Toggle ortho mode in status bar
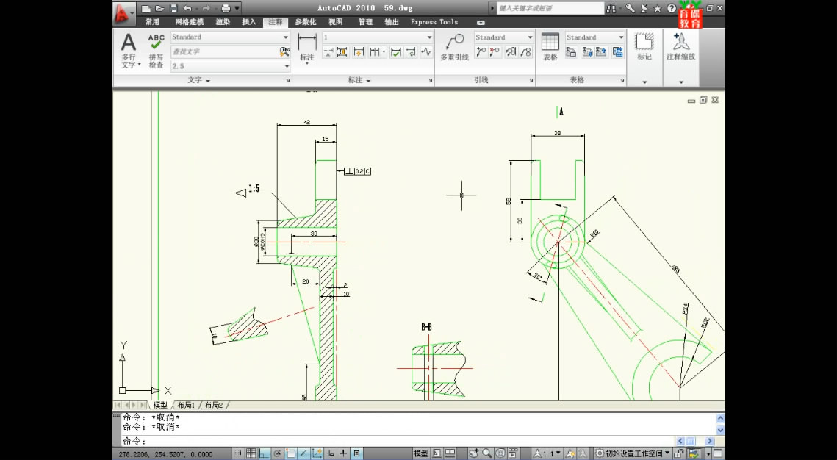This screenshot has height=460, width=837. point(265,453)
